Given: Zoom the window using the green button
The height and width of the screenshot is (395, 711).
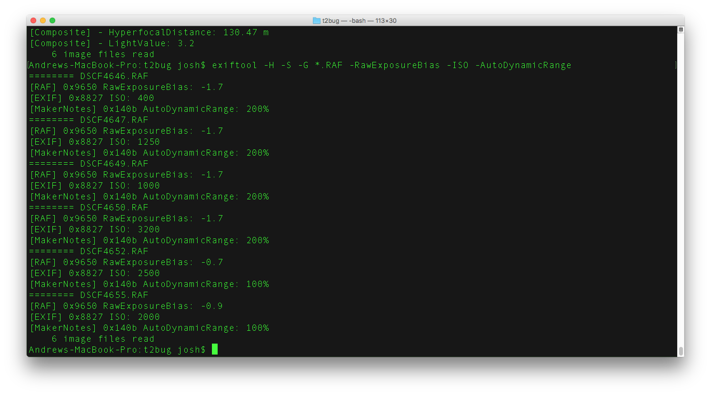Looking at the screenshot, I should tap(52, 20).
